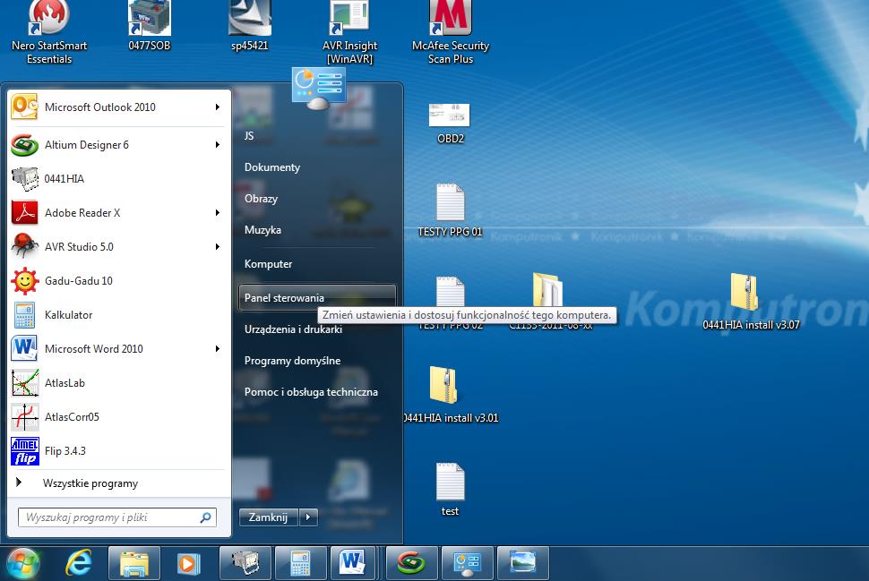Open Komputer from Start menu

click(317, 264)
